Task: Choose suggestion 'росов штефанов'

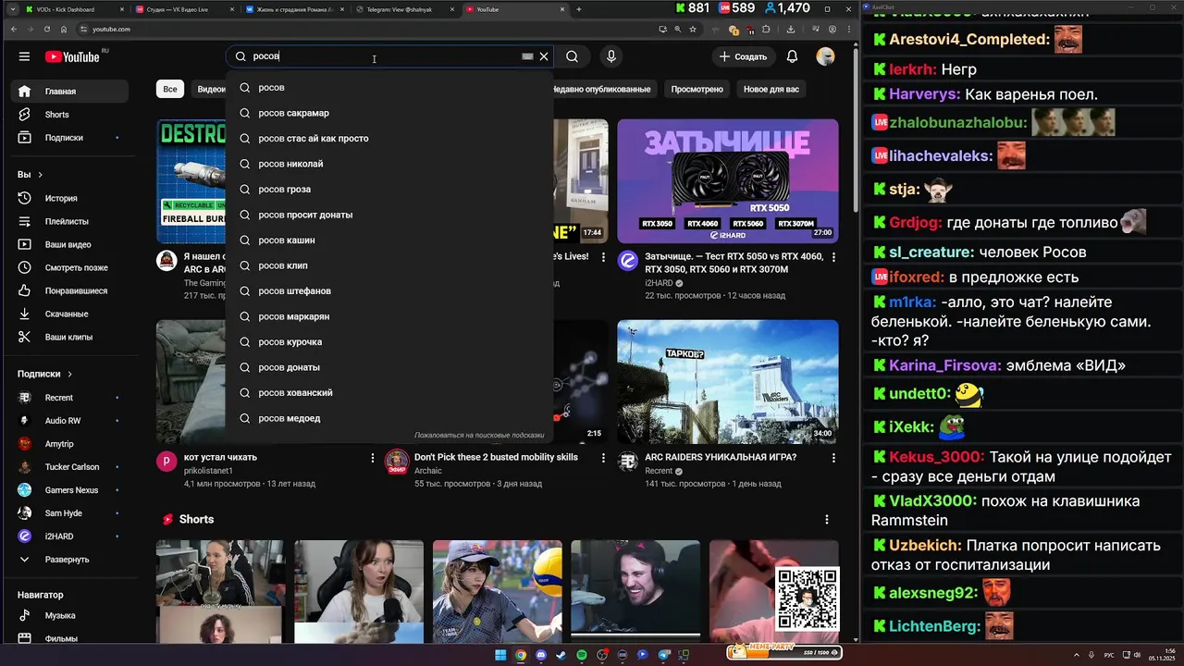Action: [x=388, y=290]
